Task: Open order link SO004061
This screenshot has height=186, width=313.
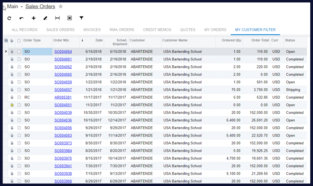Action: [x=63, y=59]
